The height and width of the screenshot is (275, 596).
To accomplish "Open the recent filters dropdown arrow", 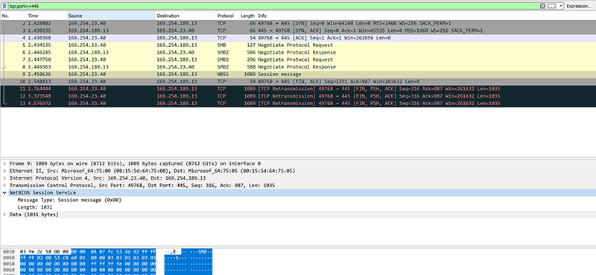I will pyautogui.click(x=561, y=6).
